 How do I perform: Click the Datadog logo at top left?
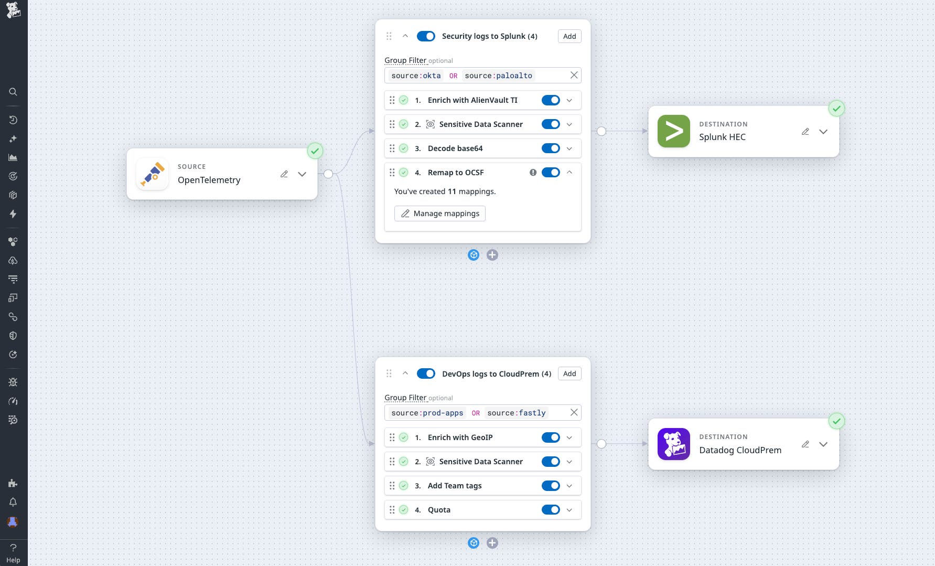click(13, 10)
